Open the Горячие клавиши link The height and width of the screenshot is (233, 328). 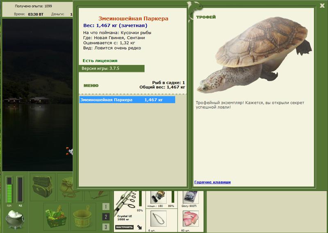click(x=212, y=182)
